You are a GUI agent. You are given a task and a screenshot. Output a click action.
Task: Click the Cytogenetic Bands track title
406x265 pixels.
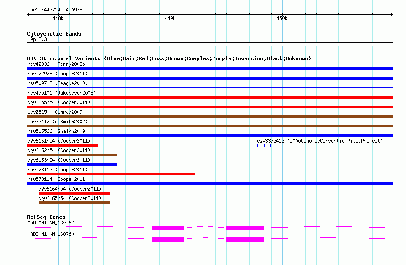[54, 34]
